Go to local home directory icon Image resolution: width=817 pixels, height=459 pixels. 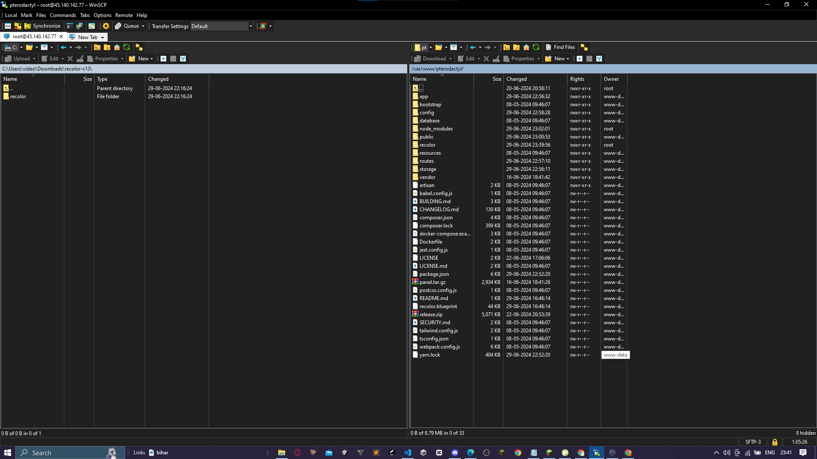point(117,47)
